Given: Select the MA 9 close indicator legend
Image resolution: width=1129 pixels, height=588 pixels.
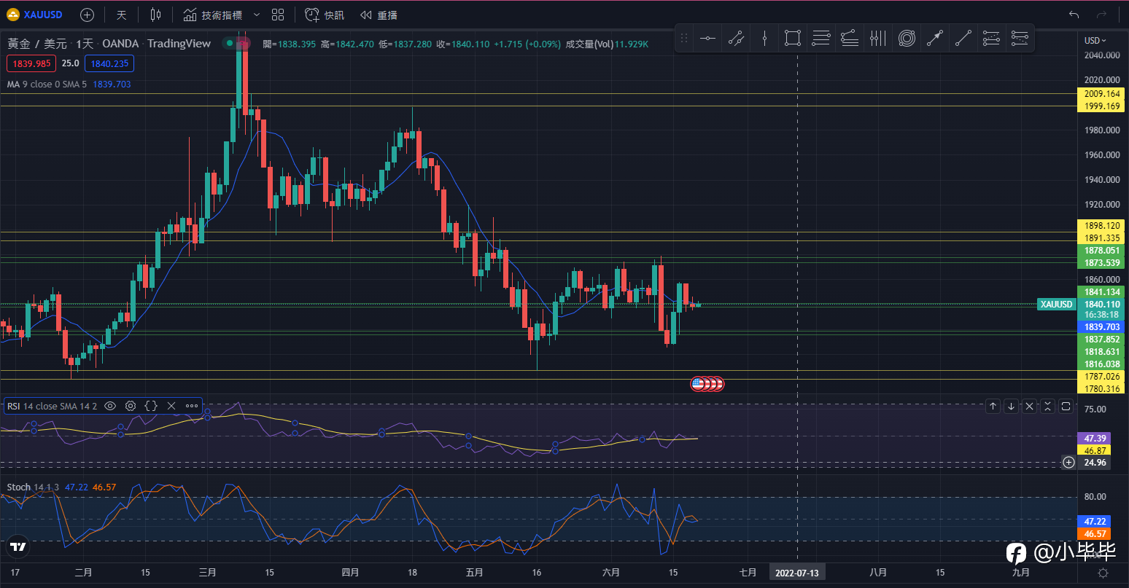Looking at the screenshot, I should click(x=47, y=84).
